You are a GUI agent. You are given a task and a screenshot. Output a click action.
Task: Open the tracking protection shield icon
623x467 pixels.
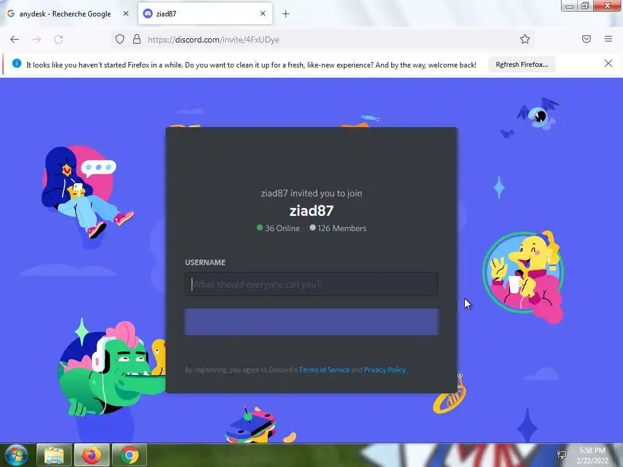click(120, 39)
